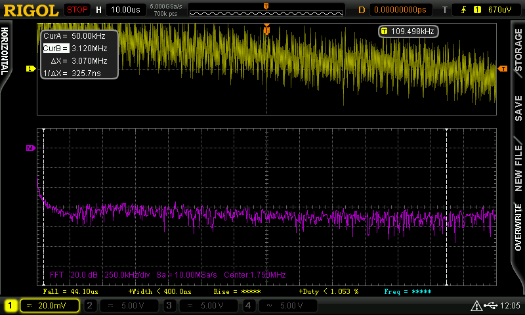Select the OVERWRITE menu item
Image resolution: width=525 pixels, height=315 pixels.
click(518, 228)
